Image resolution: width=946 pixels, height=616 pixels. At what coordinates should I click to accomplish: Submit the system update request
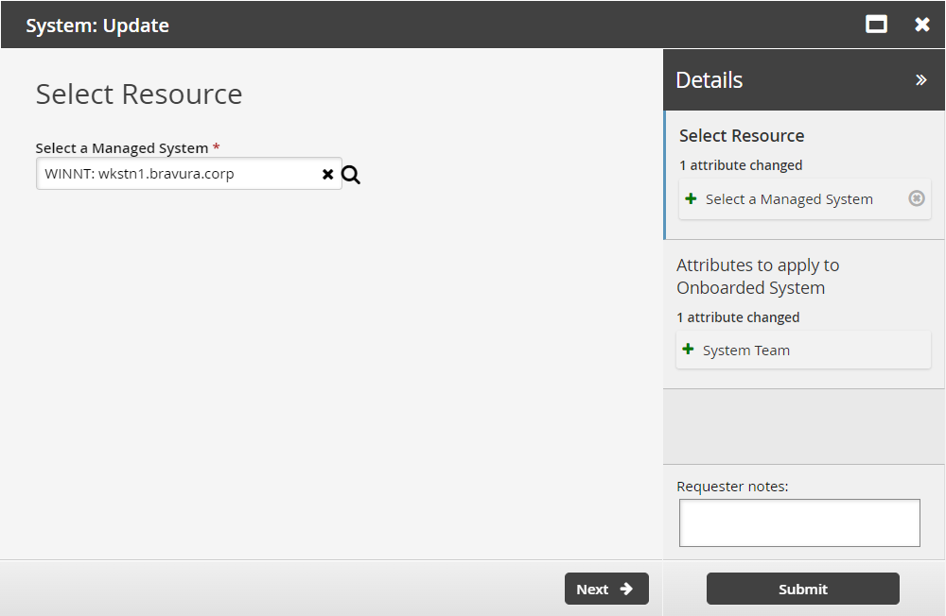coord(802,589)
